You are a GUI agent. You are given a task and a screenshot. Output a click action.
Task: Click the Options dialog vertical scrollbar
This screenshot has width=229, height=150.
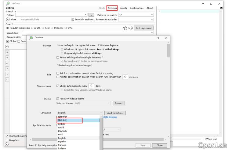tap(168, 51)
